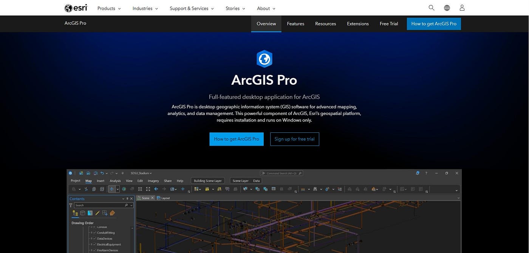Open the user account profile icon
Viewport: 529px width, 253px height.
tap(462, 8)
